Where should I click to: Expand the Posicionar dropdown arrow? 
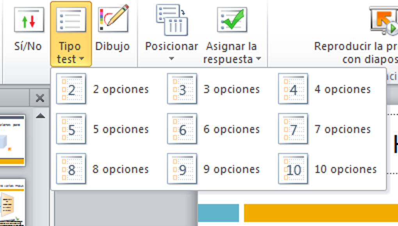click(x=172, y=59)
